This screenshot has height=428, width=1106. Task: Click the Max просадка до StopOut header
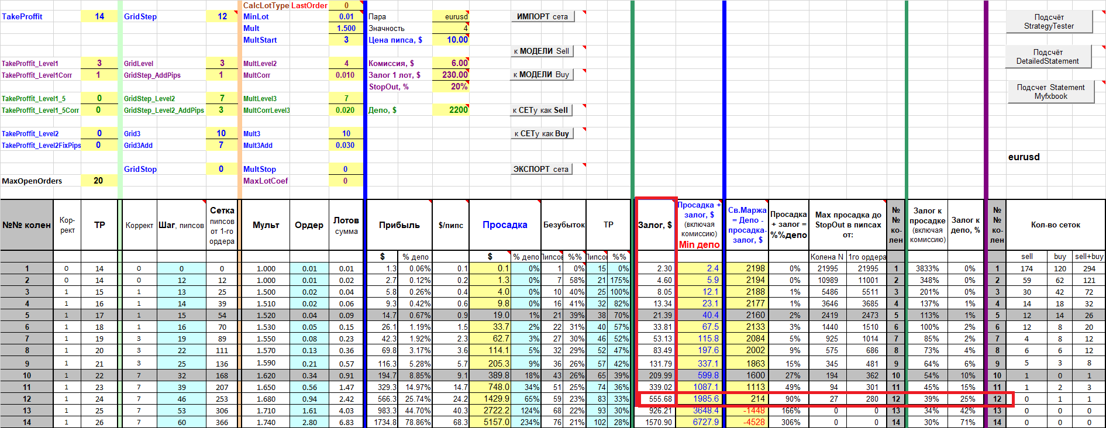pyautogui.click(x=847, y=225)
